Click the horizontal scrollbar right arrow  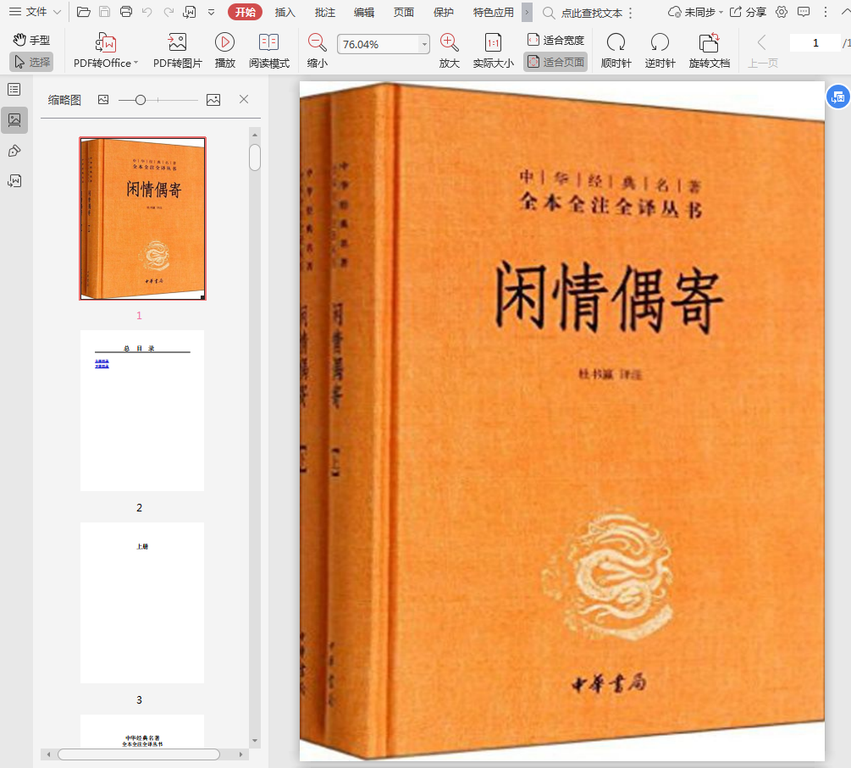pos(241,754)
